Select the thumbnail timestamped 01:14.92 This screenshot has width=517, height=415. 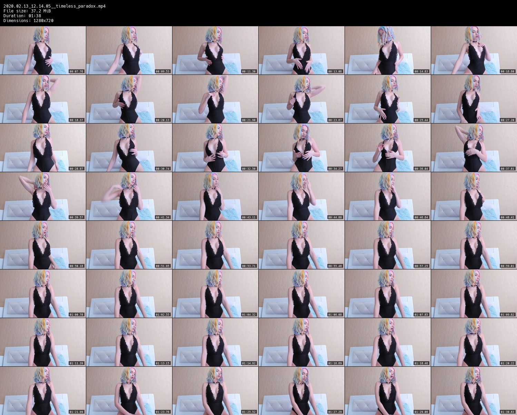215,342
